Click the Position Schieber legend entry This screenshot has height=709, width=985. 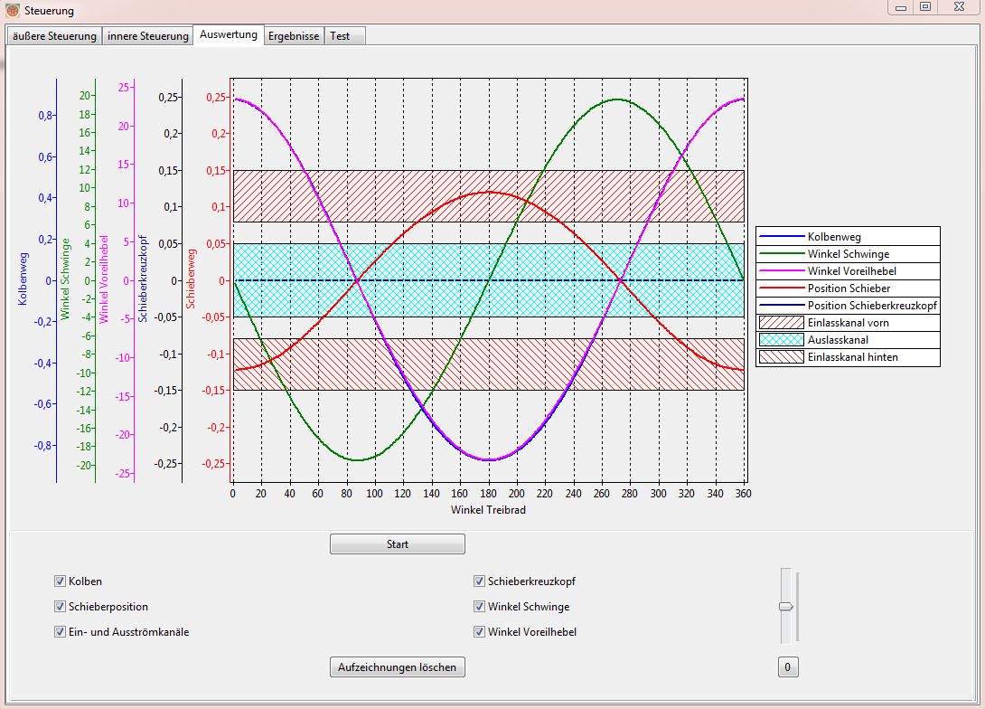click(x=847, y=288)
